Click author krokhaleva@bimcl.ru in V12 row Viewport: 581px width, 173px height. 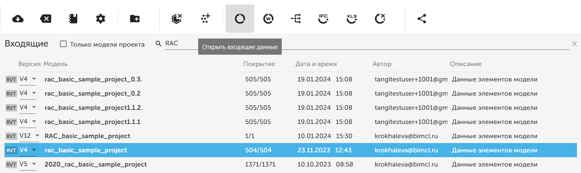tap(406, 136)
